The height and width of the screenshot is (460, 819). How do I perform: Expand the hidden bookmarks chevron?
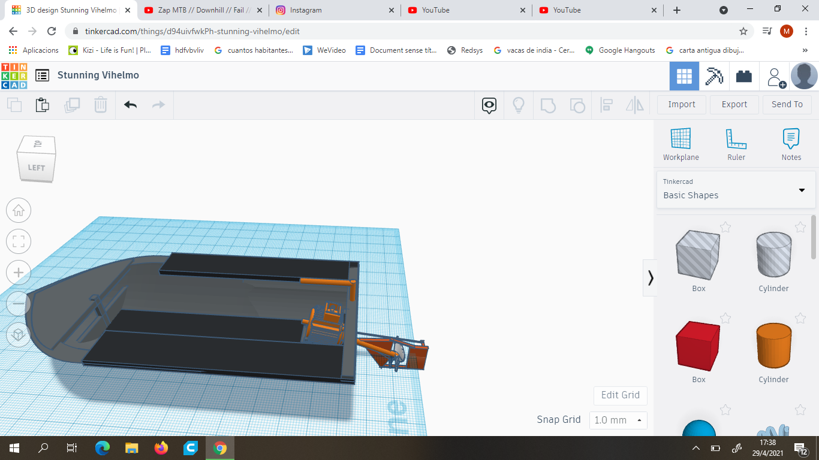(x=805, y=50)
